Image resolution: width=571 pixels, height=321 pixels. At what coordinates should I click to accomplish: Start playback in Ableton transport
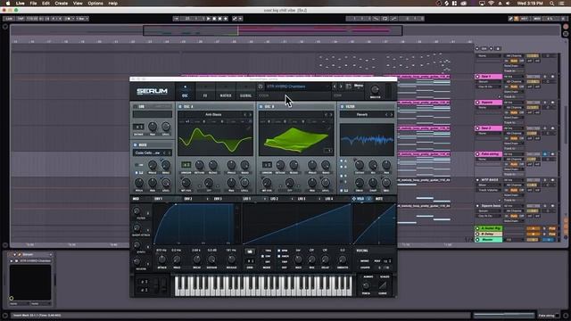tap(208, 19)
